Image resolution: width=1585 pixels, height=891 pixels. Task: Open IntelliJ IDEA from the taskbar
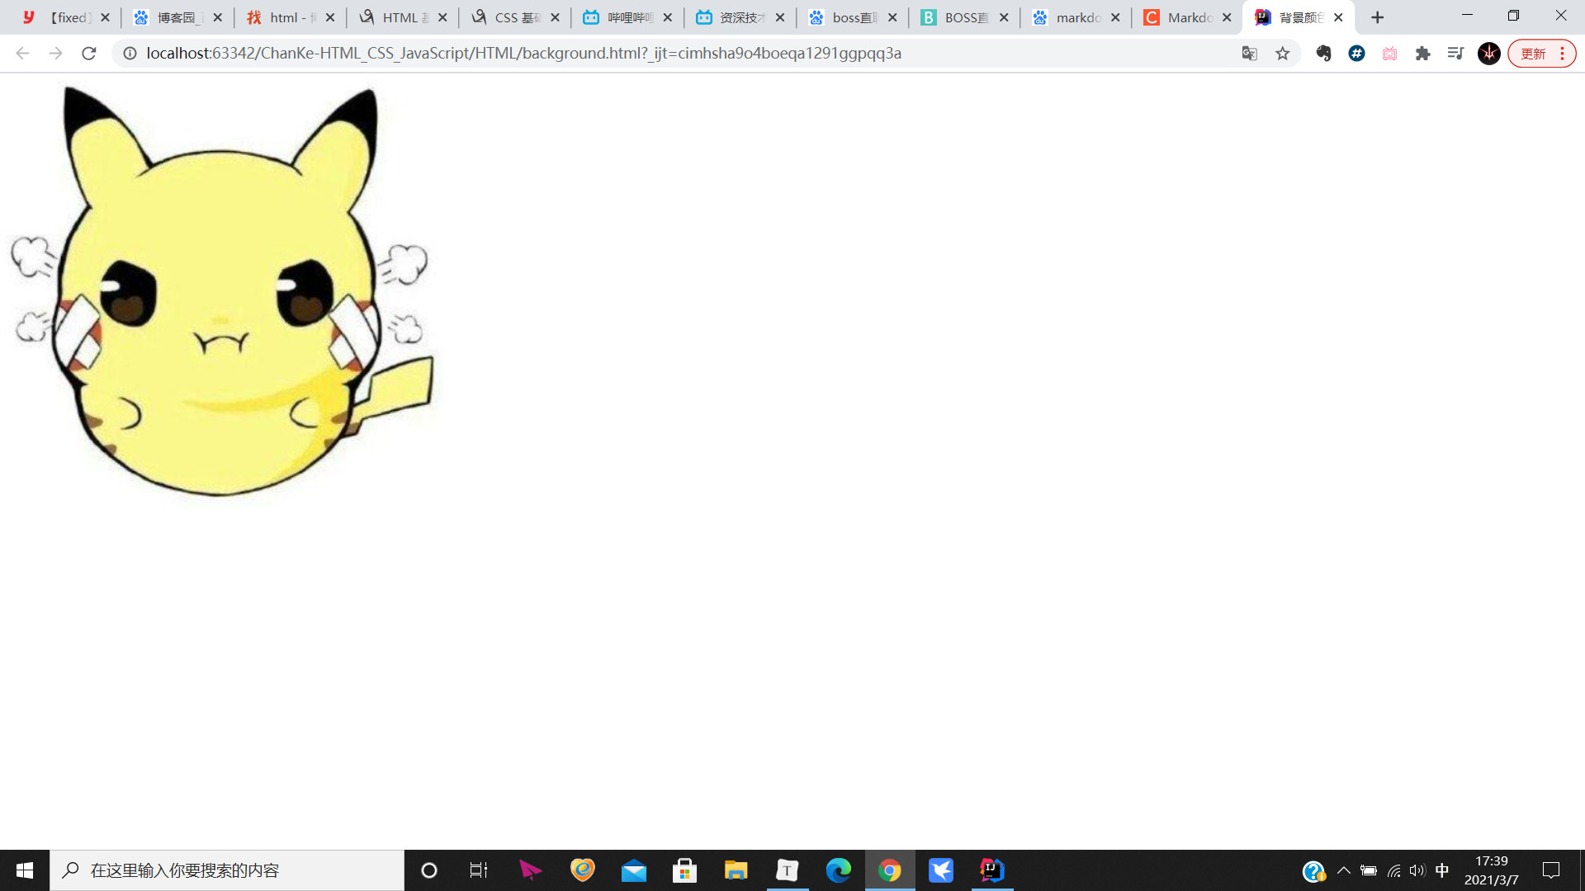pos(991,870)
